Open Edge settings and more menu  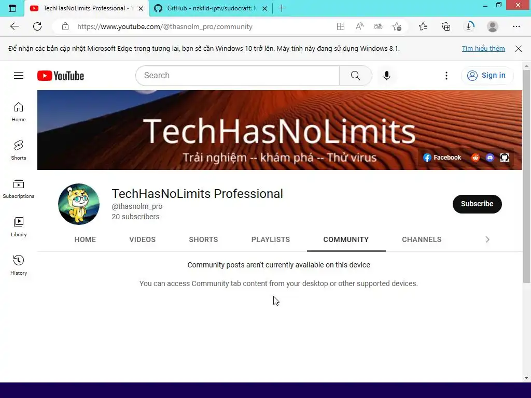click(x=516, y=26)
